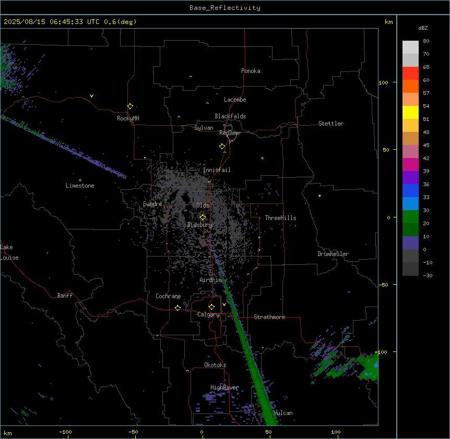This screenshot has width=450, height=439.
Task: Click the yellow V marker northwest of RockyMH
Action: [x=91, y=96]
